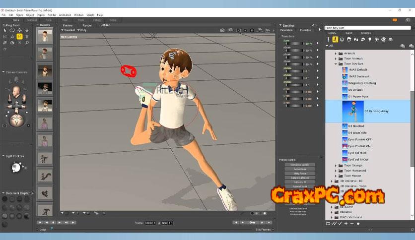
Task: Select the magnifier tool in Editing Tools
Action: click(x=27, y=43)
